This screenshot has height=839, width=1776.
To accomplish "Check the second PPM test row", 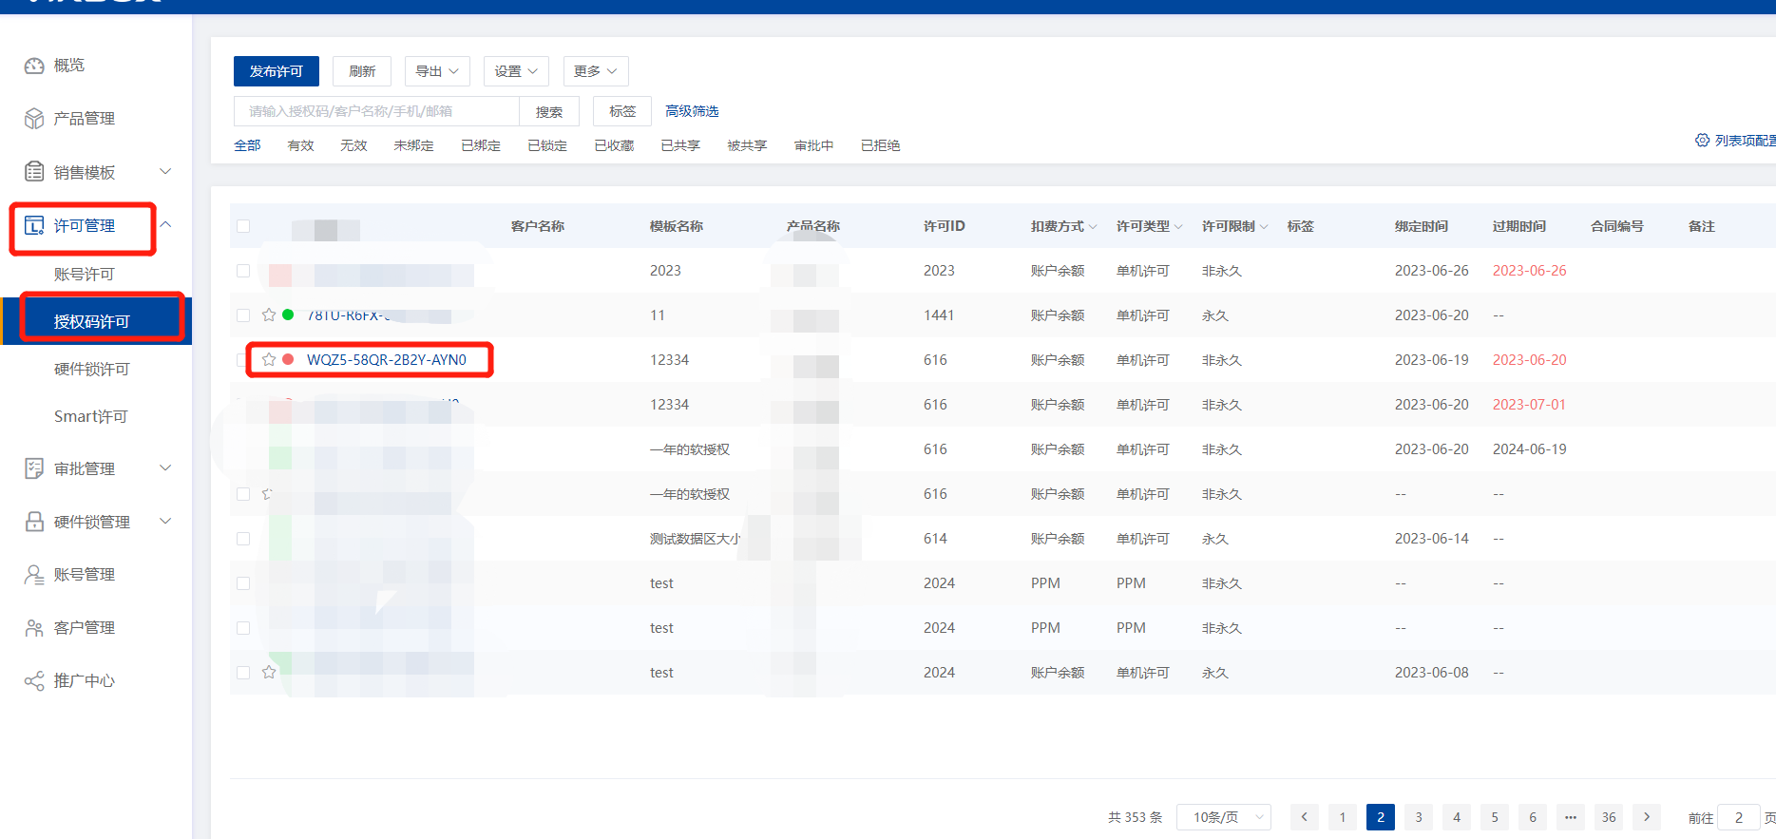I will point(243,628).
